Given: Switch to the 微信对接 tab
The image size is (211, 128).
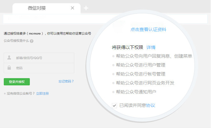Looking at the screenshot, I should [x=46, y=8].
